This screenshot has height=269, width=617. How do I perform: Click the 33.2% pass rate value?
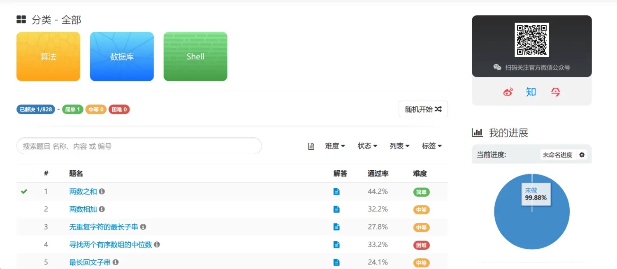pyautogui.click(x=378, y=244)
